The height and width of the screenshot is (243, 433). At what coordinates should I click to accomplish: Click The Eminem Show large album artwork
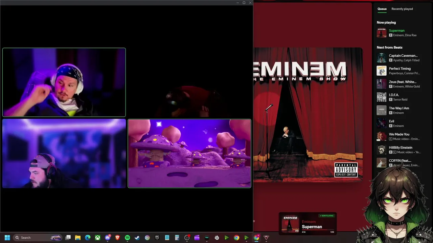[x=308, y=114]
